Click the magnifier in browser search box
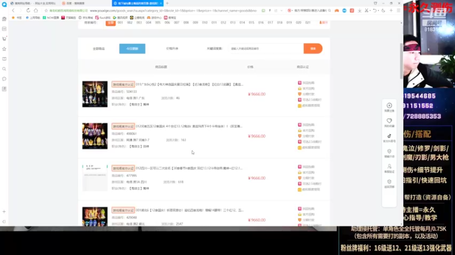This screenshot has width=455, height=255. point(329,11)
